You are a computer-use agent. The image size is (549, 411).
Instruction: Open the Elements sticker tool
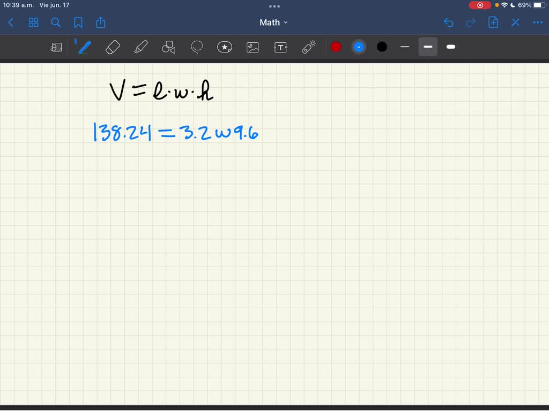(x=224, y=47)
